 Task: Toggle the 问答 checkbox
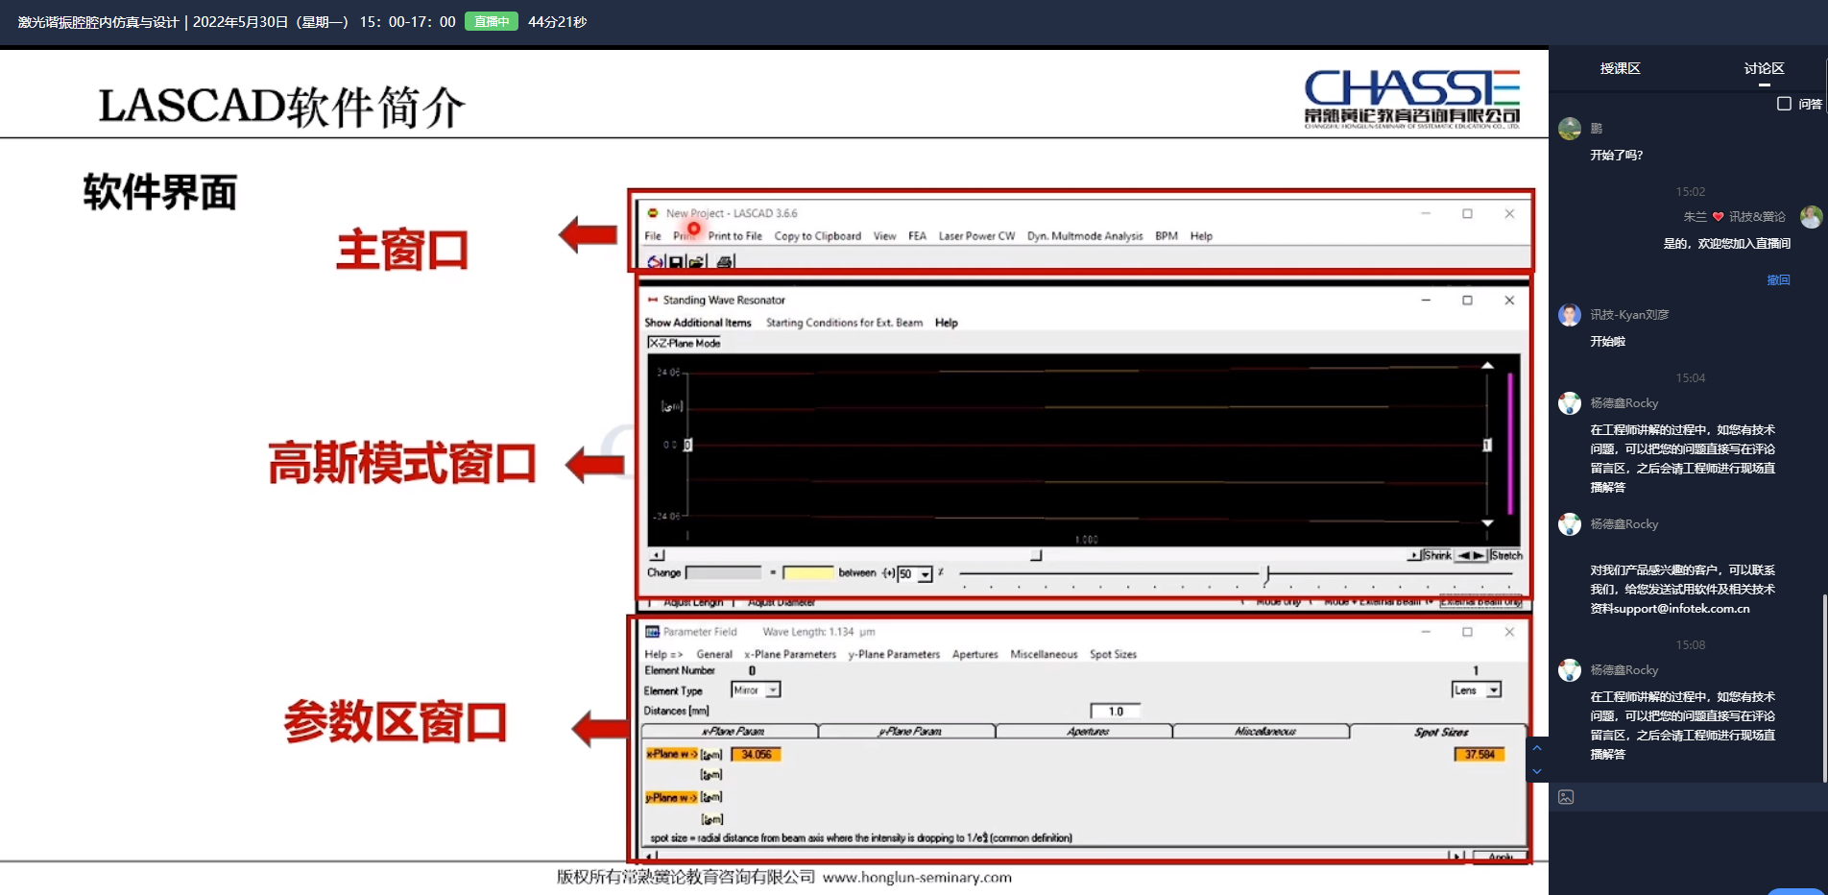coord(1784,104)
